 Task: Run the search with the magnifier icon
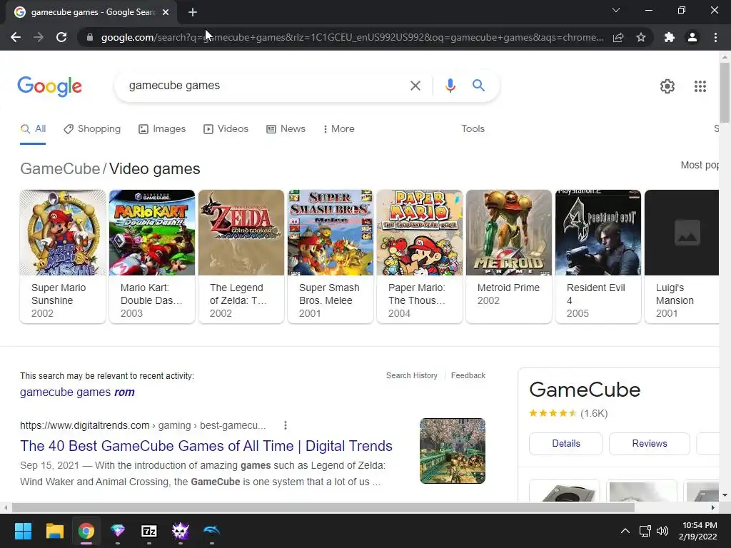pos(478,86)
